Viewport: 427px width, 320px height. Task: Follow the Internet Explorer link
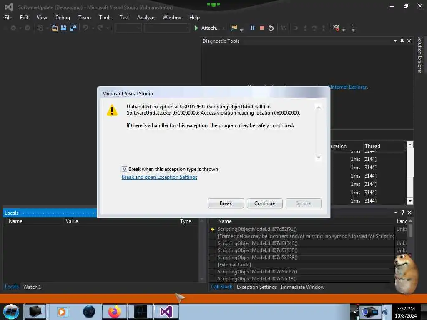(x=349, y=87)
